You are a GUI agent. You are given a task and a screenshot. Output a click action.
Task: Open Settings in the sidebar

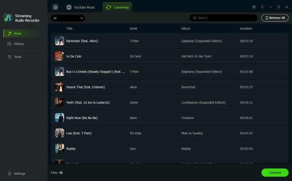17,173
